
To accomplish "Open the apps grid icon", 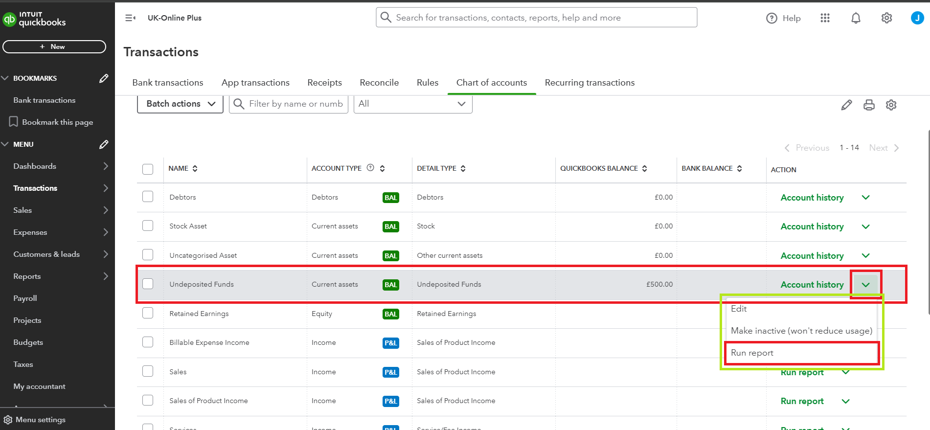I will [x=825, y=18].
